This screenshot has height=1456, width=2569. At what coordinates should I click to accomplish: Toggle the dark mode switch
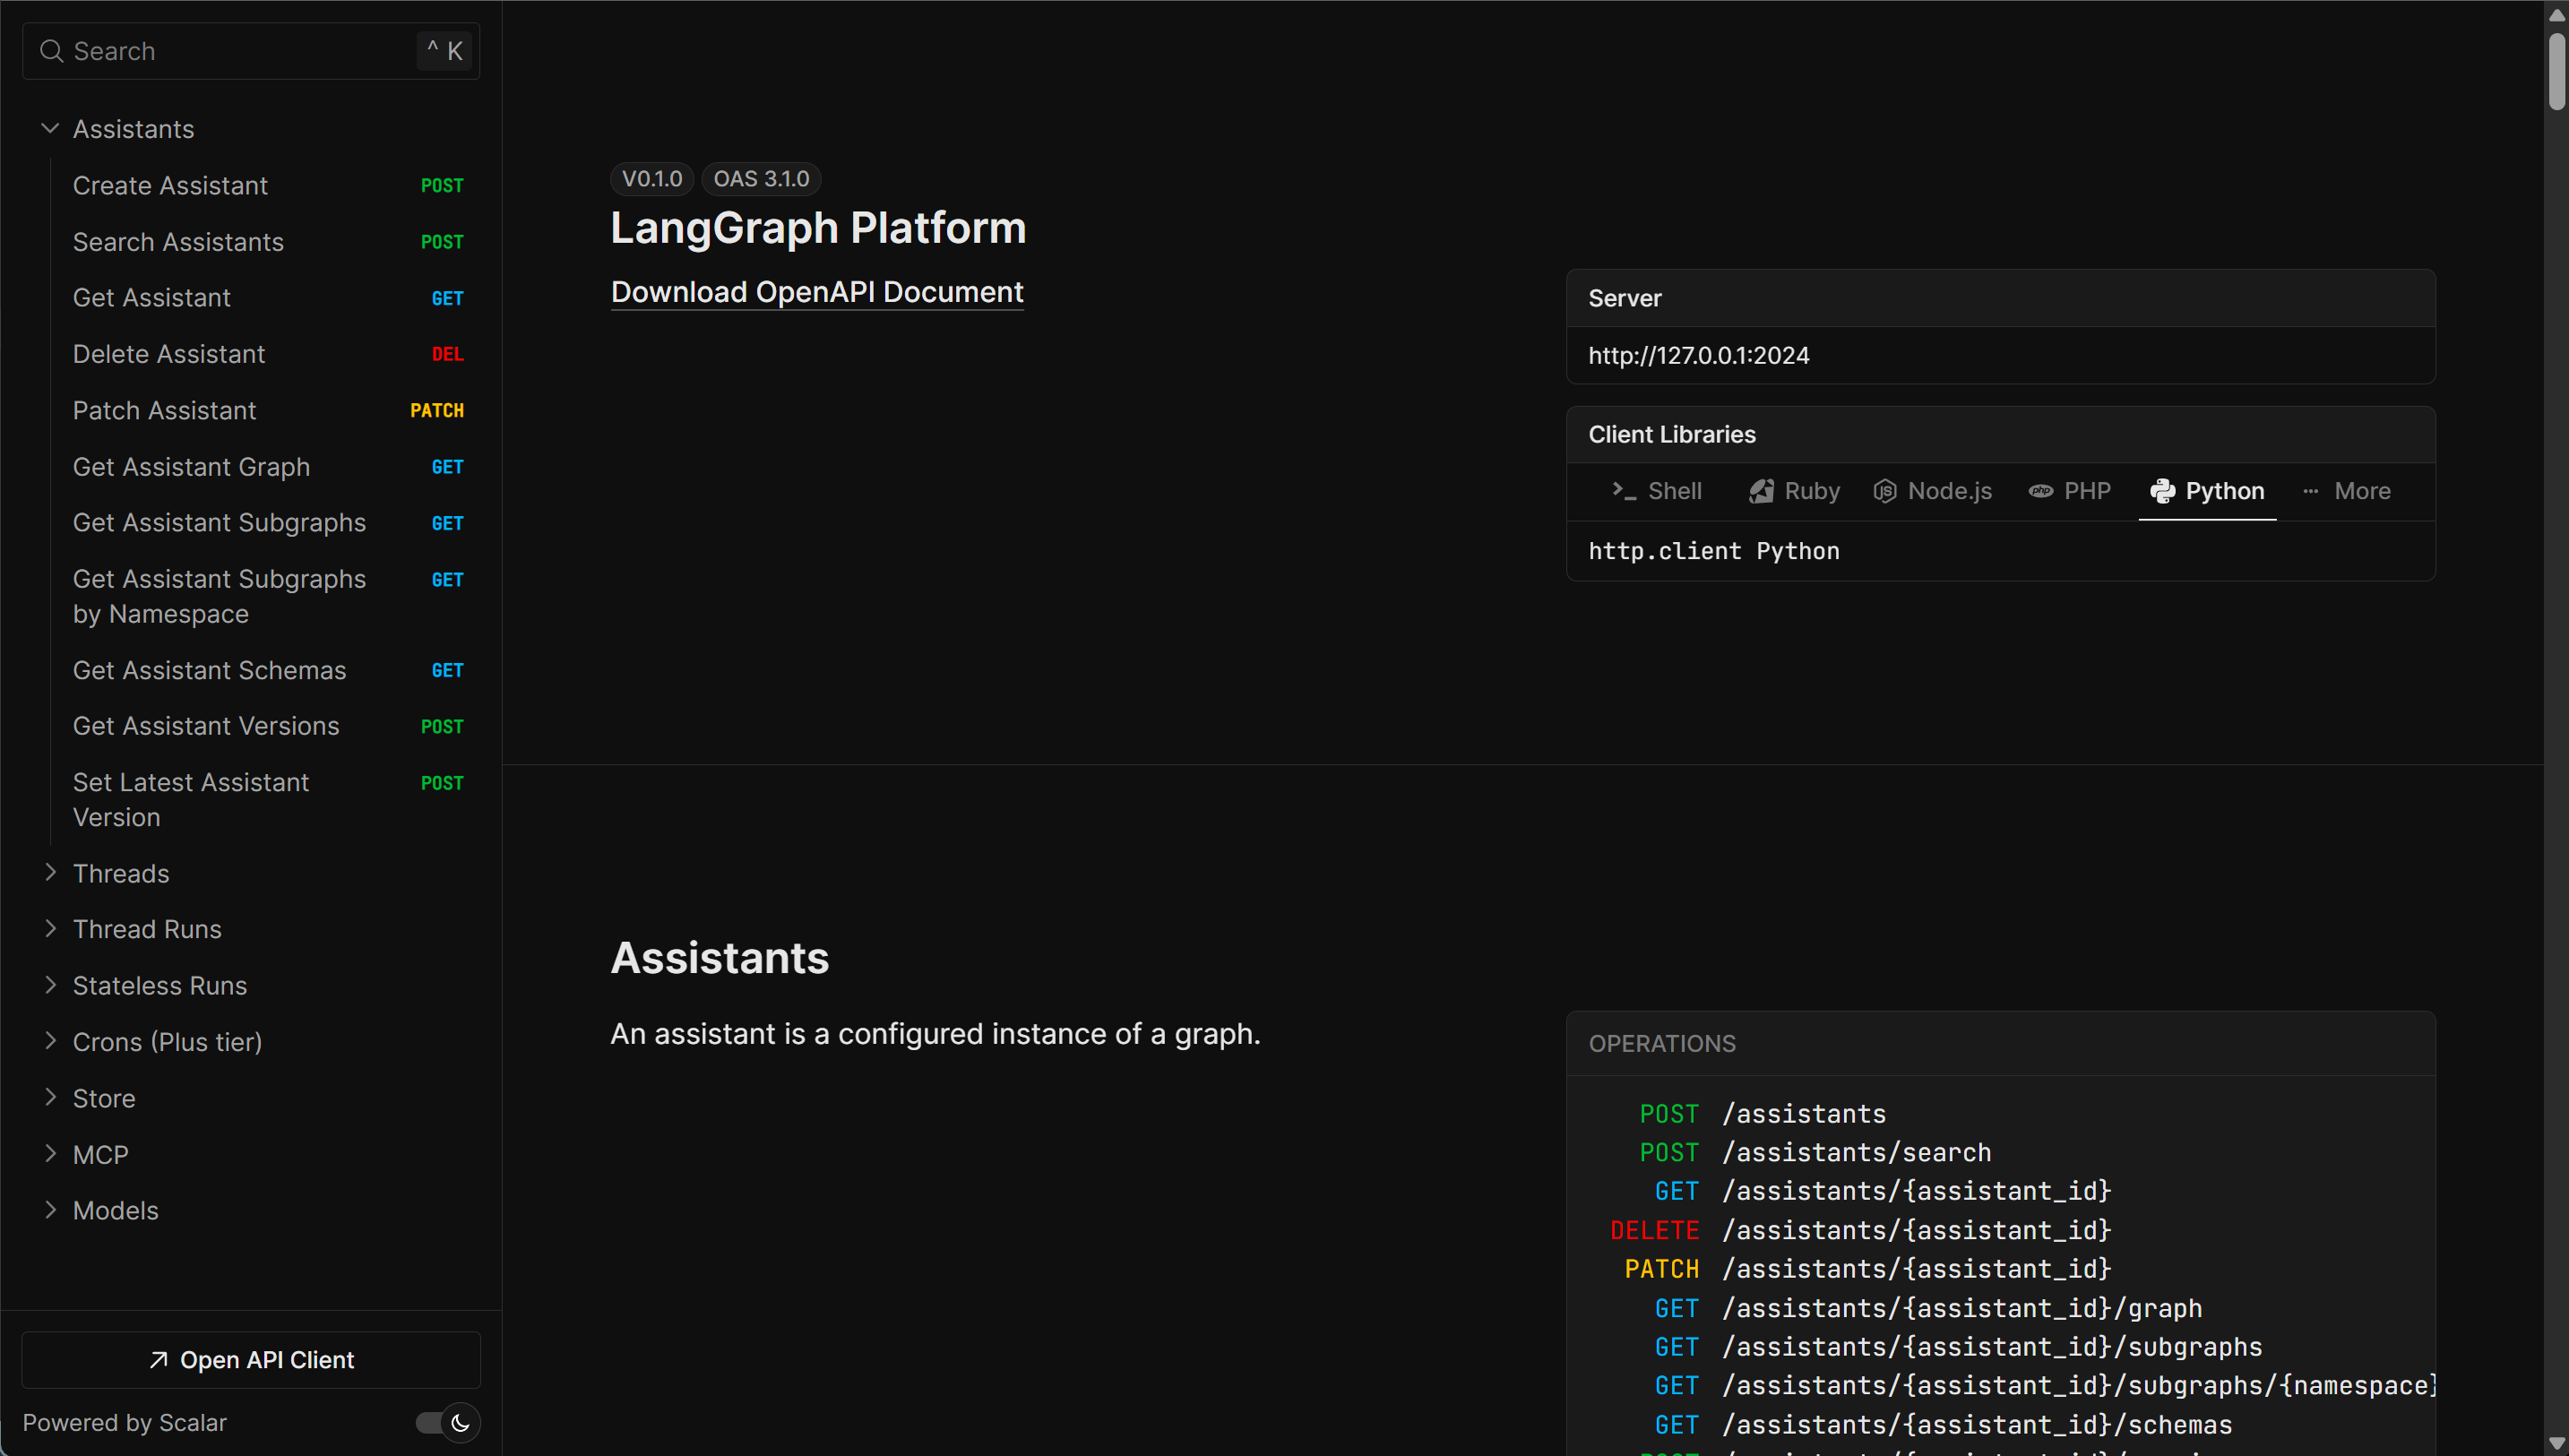[x=447, y=1423]
